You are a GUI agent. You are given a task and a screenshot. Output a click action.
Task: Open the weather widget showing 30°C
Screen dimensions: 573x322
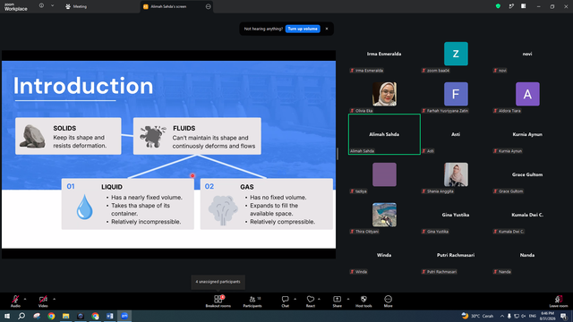(478, 316)
